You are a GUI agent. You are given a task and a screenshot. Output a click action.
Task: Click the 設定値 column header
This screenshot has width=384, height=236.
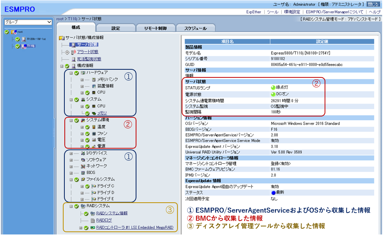322,42
